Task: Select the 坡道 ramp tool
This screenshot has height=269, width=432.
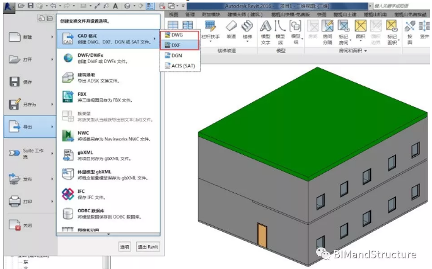Action: point(231,30)
